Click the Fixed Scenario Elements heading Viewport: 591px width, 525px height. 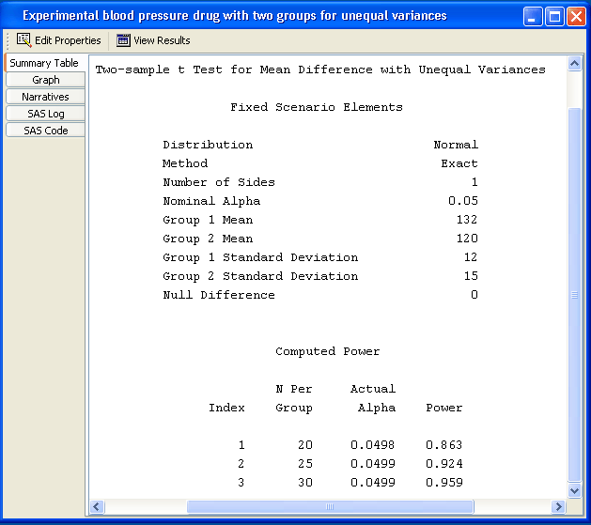(317, 107)
